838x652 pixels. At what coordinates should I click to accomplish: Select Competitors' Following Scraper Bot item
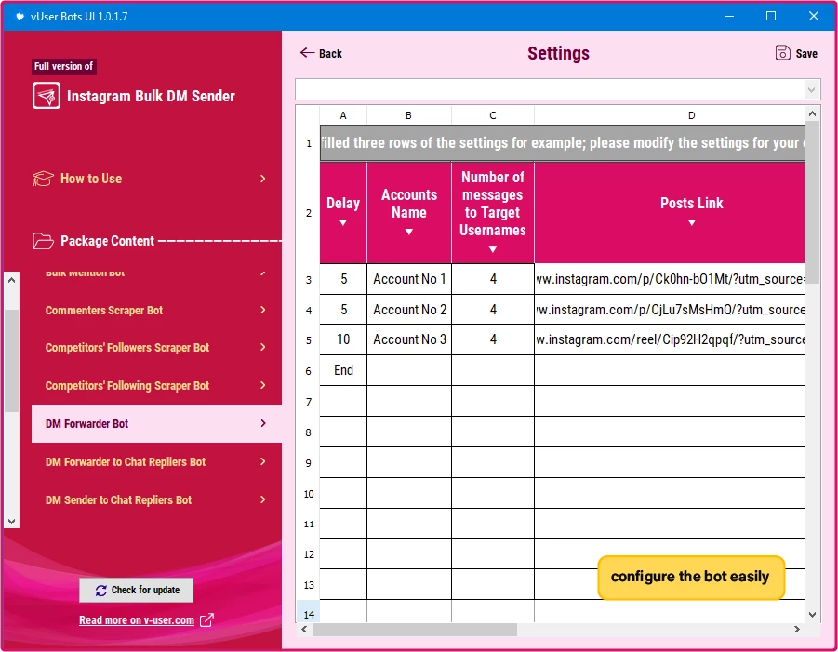tap(156, 385)
